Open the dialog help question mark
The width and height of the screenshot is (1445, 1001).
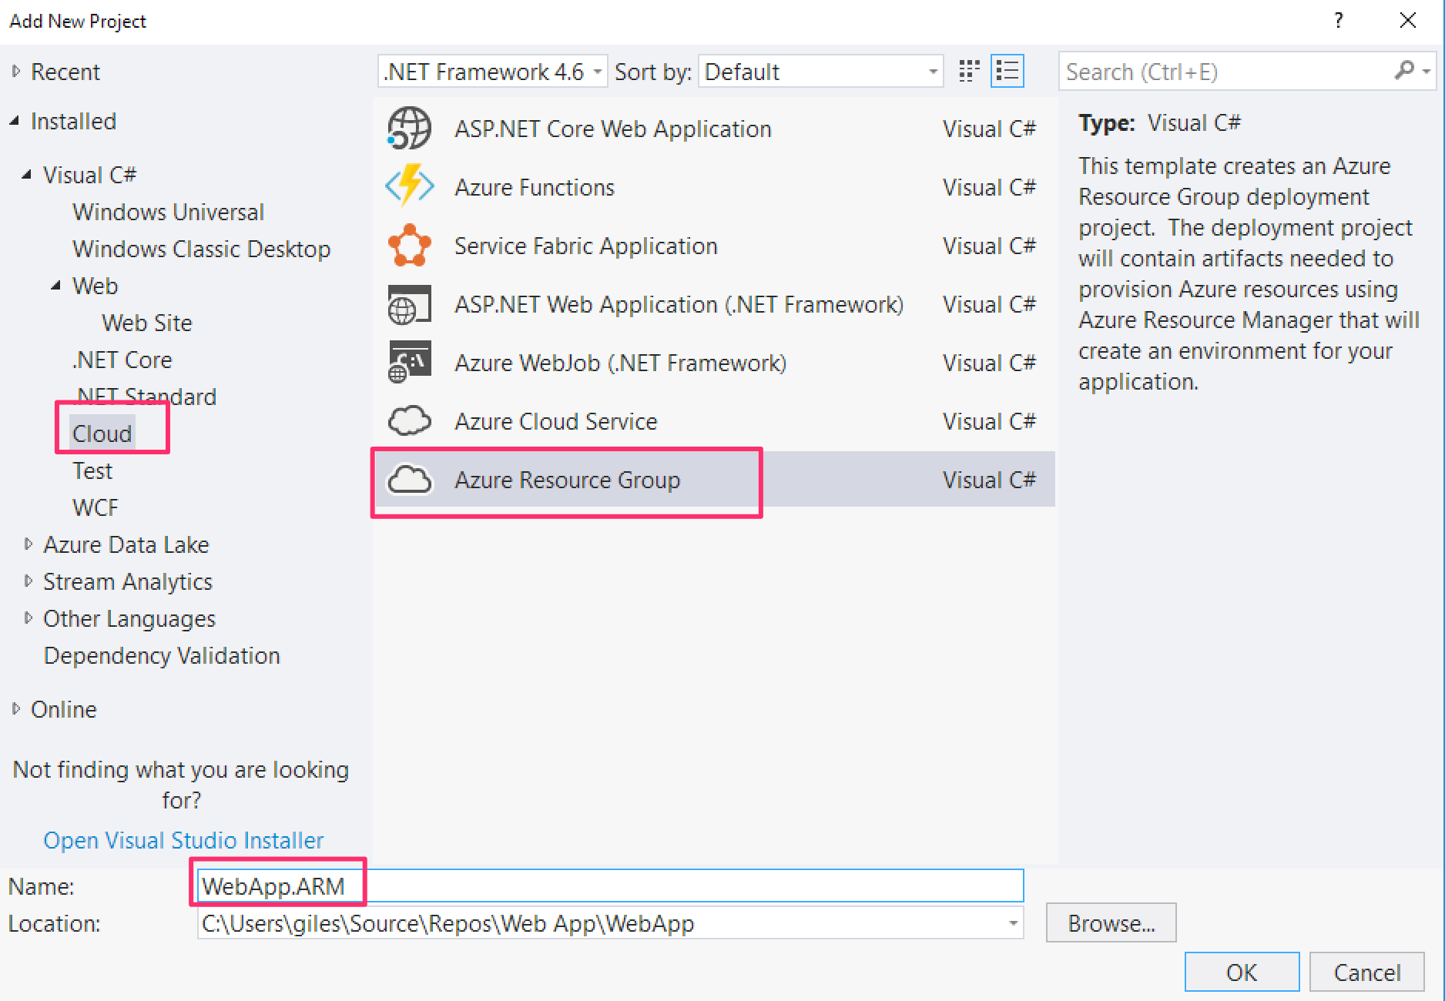(x=1339, y=21)
